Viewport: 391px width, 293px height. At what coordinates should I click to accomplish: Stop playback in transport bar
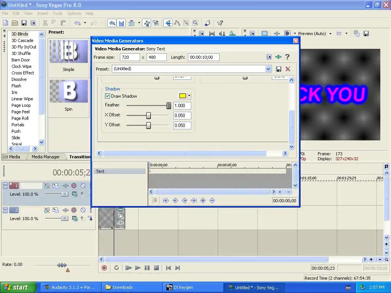coord(156,268)
